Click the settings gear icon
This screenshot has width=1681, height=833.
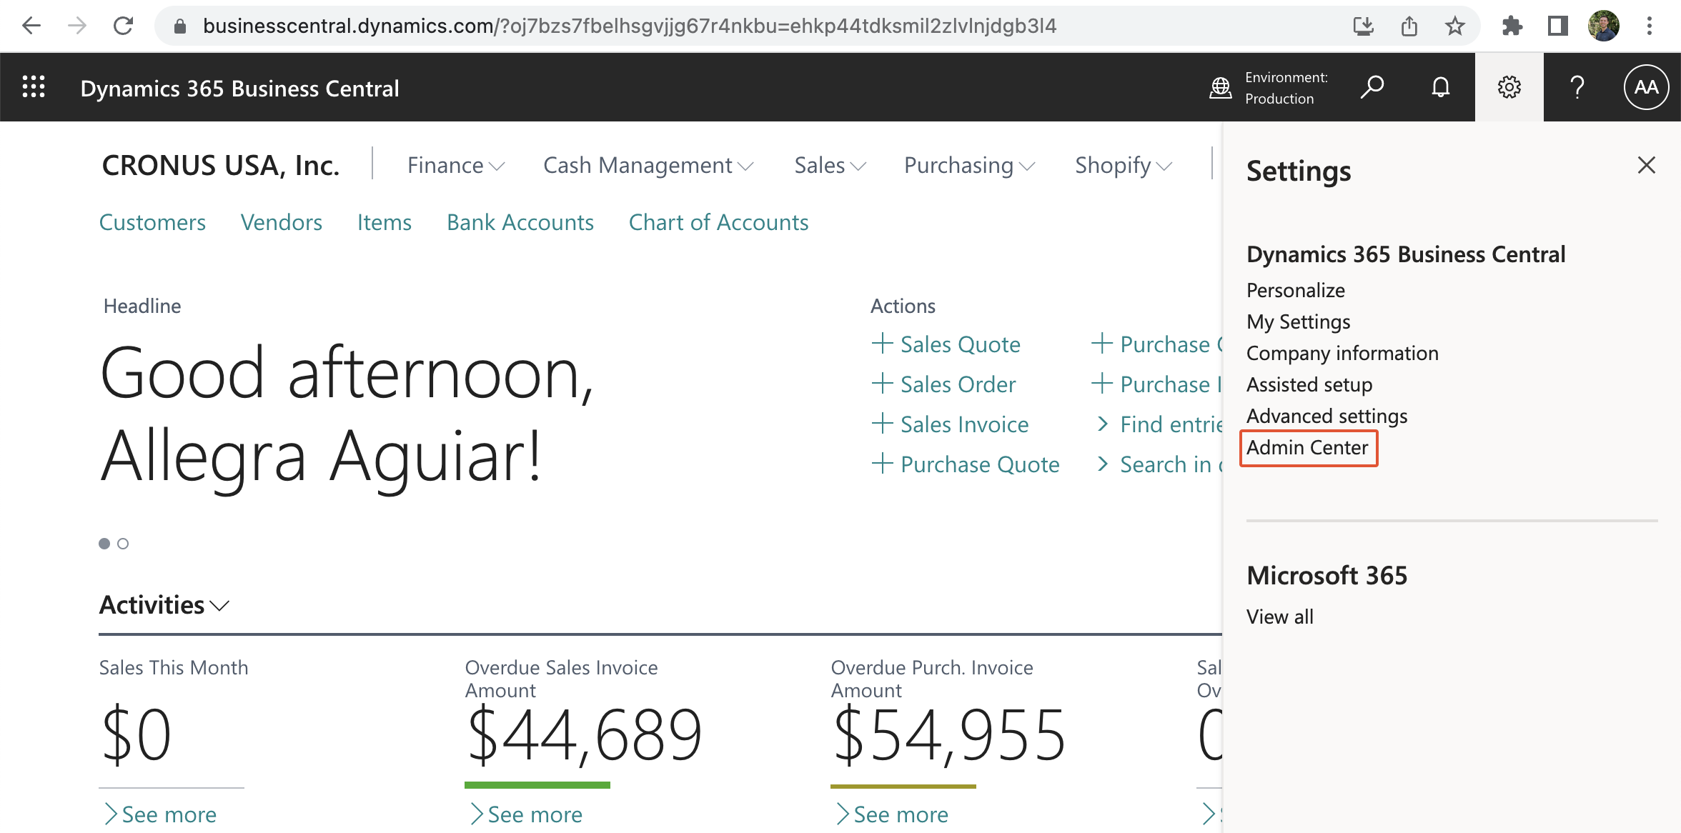tap(1509, 87)
